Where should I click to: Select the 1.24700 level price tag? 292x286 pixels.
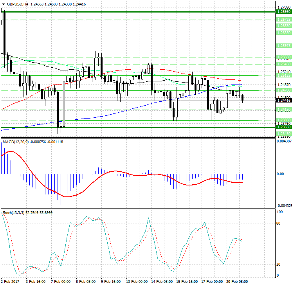[x=283, y=90]
